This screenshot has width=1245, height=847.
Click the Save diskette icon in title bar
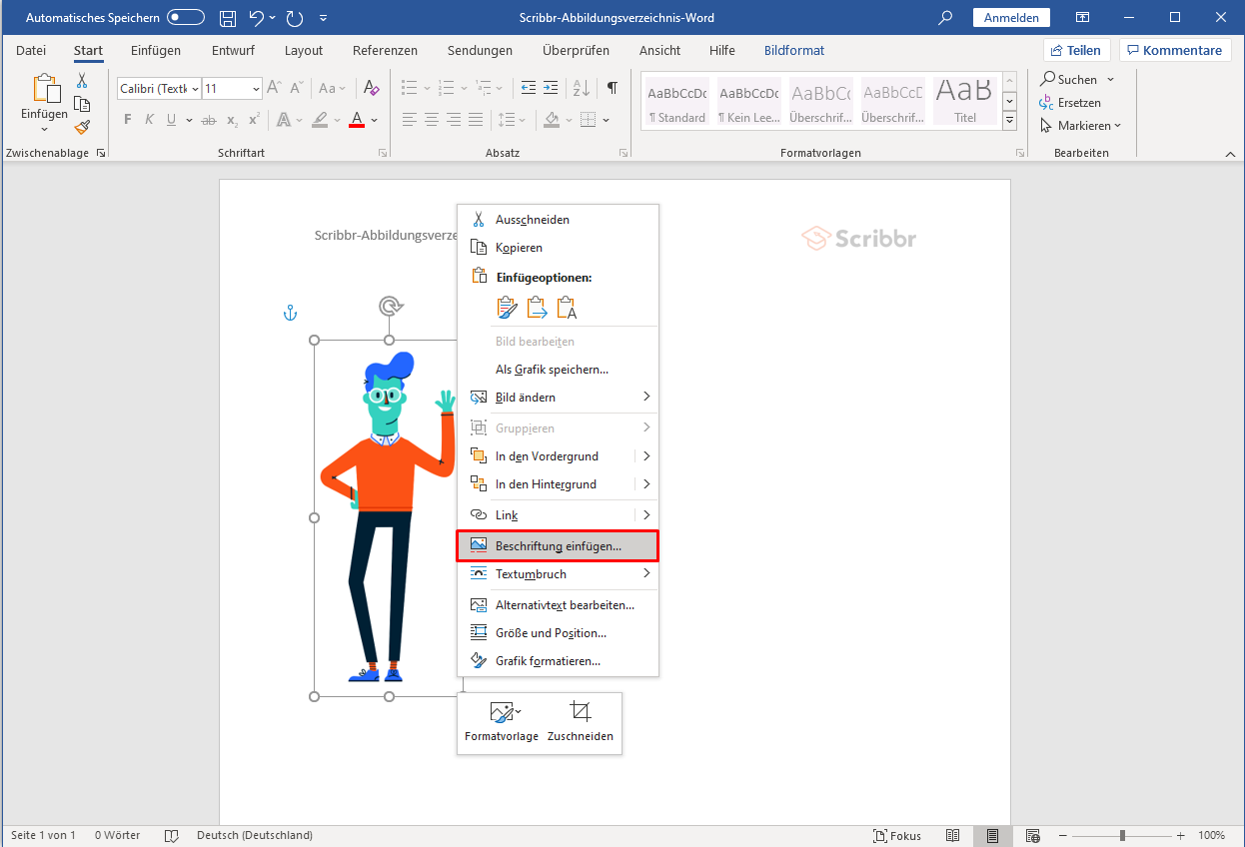point(228,18)
